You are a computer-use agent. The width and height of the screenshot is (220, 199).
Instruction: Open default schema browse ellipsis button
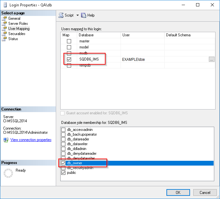212,59
